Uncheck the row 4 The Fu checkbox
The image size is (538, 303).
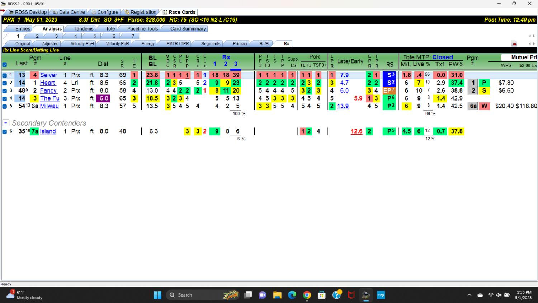4,98
